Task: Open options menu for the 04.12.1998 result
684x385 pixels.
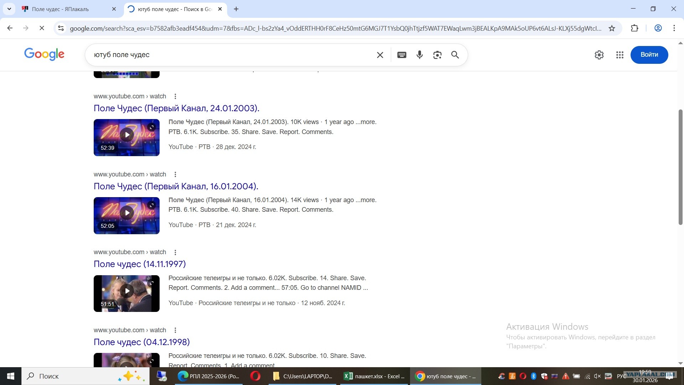Action: (175, 330)
